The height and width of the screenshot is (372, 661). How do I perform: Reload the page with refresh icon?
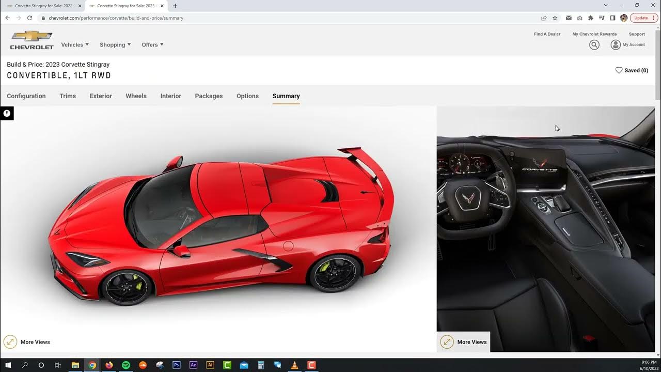click(29, 18)
